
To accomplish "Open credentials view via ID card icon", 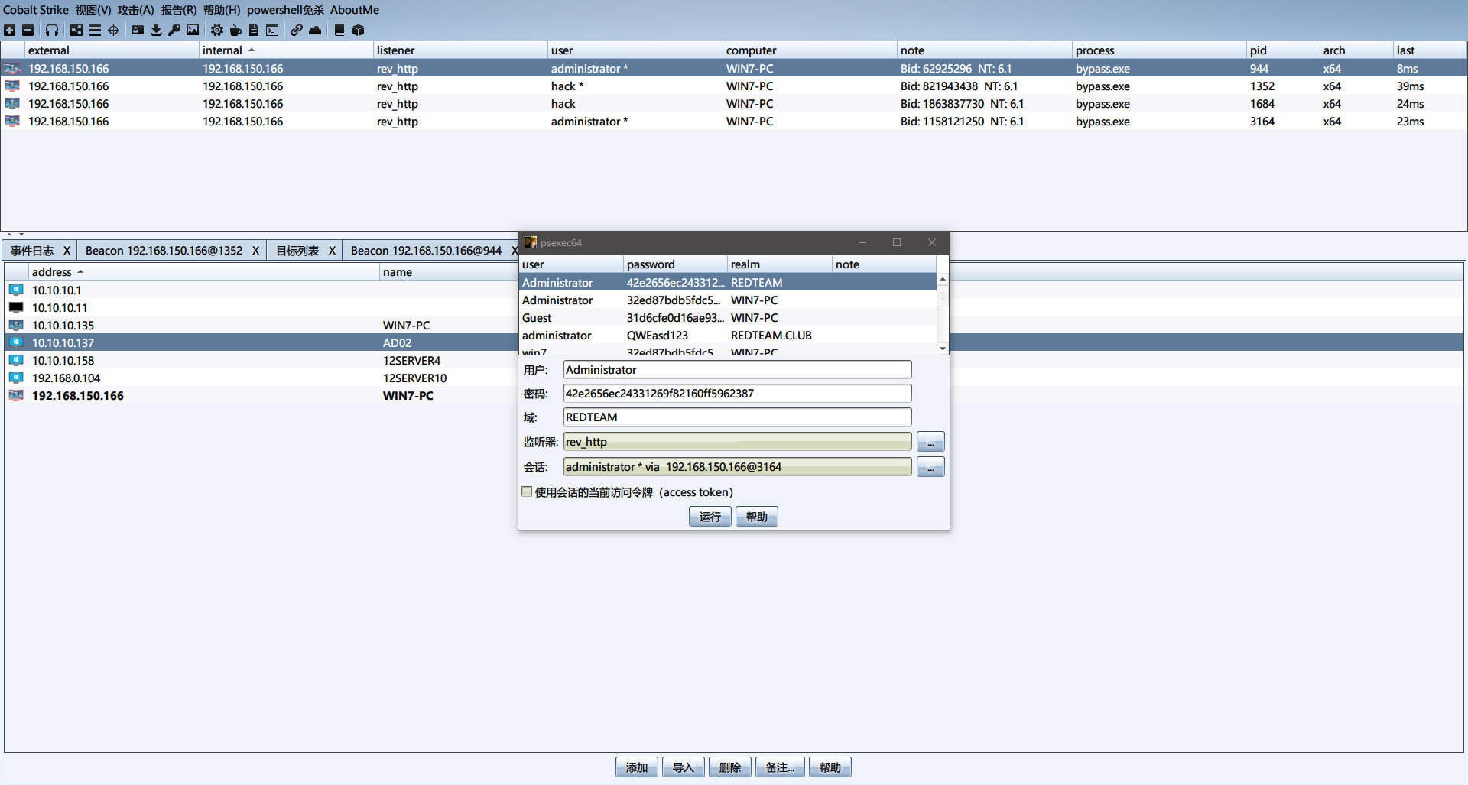I will [x=138, y=30].
